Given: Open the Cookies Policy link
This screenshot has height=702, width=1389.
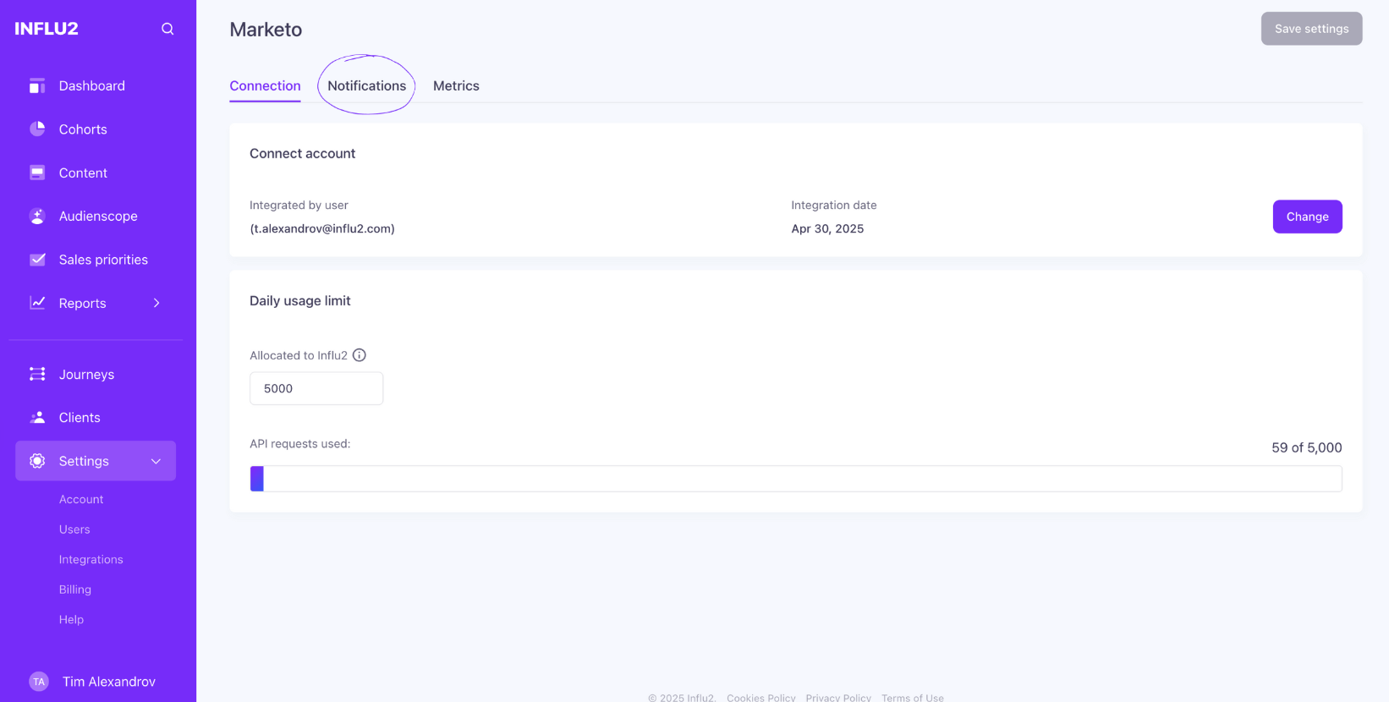Looking at the screenshot, I should pos(760,698).
